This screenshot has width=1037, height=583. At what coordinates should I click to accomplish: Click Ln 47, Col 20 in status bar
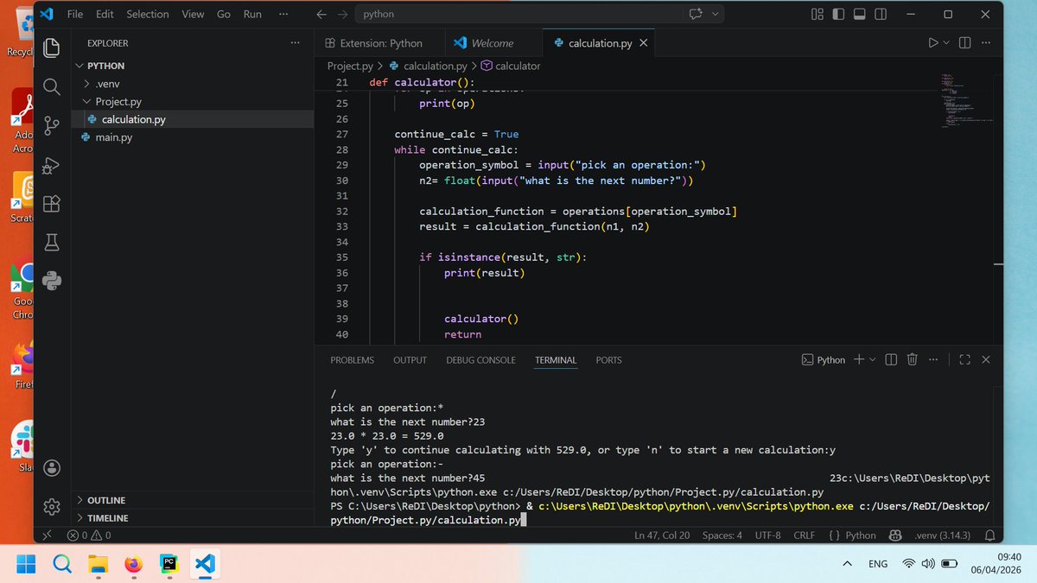point(662,535)
